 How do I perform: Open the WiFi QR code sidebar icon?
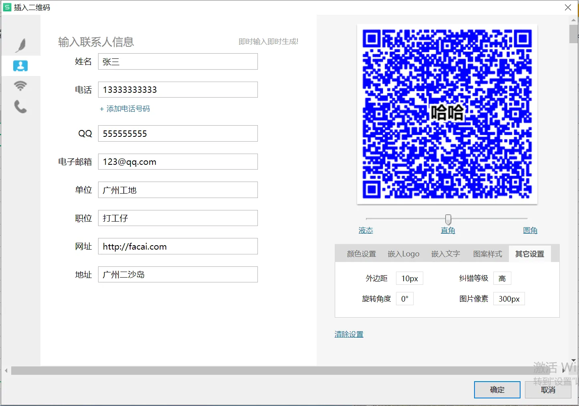click(x=20, y=86)
